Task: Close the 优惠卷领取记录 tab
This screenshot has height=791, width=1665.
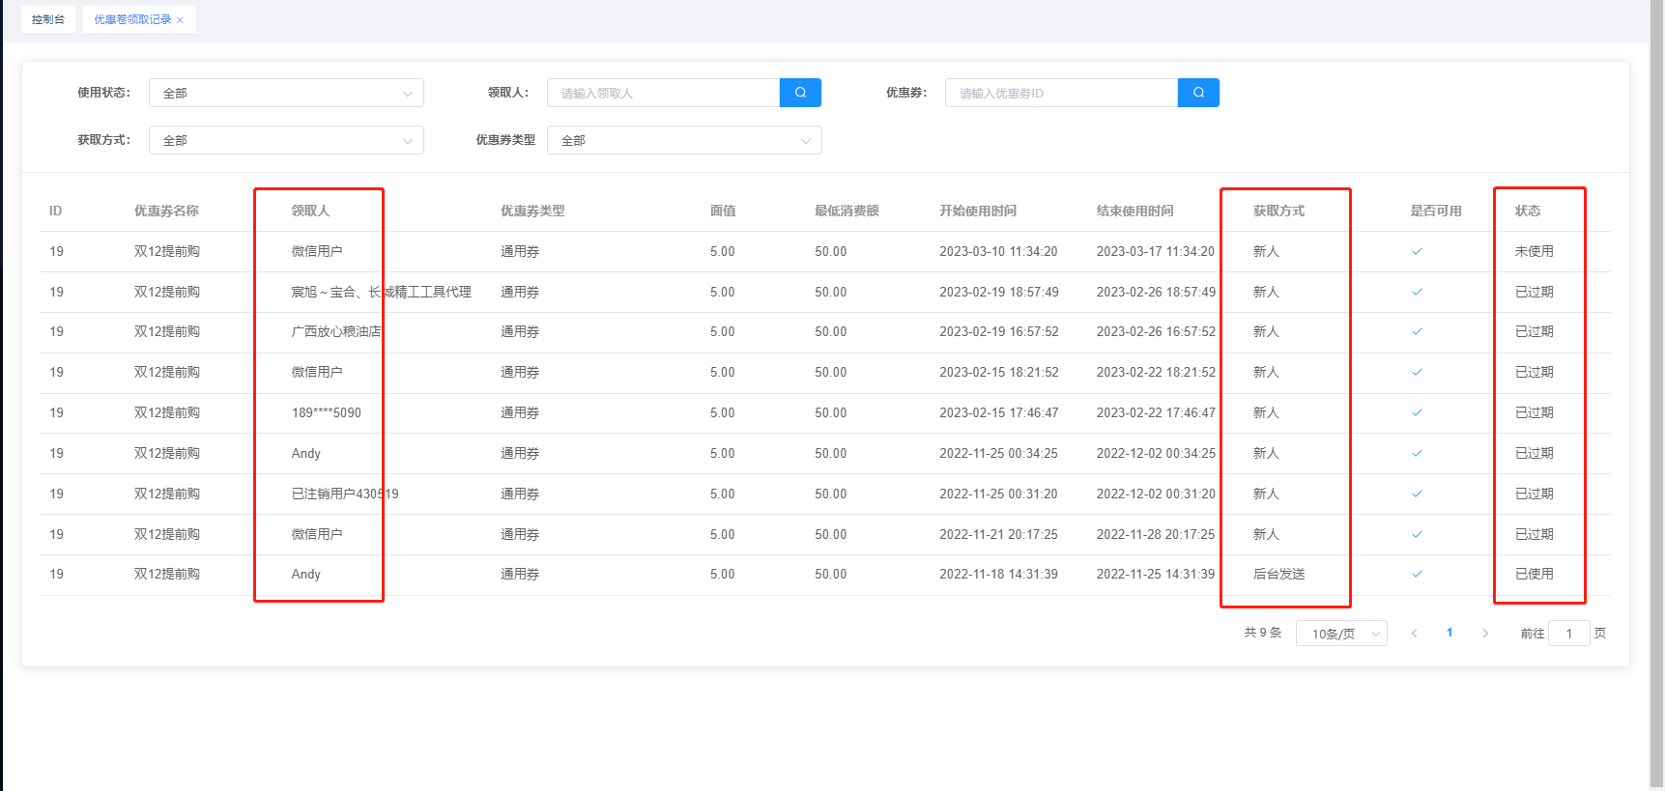Action: click(180, 20)
